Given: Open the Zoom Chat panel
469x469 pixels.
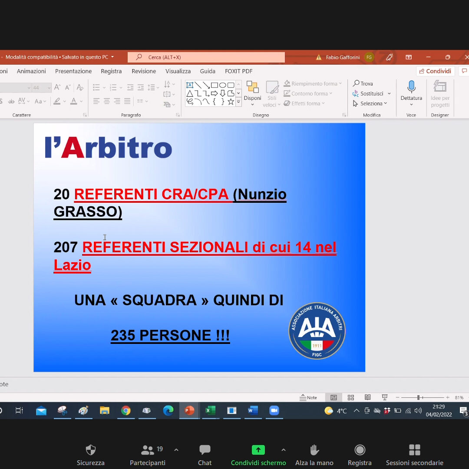Looking at the screenshot, I should coord(205,450).
